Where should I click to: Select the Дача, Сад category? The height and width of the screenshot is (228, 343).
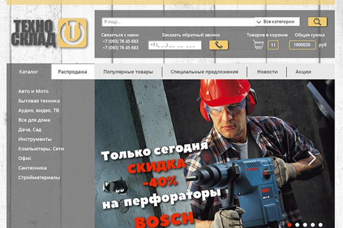pyautogui.click(x=30, y=130)
